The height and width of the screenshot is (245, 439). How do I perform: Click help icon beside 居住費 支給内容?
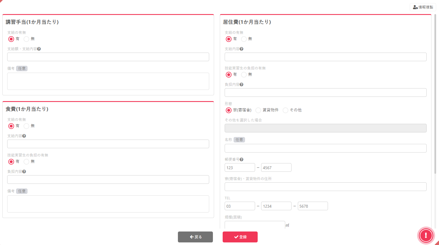coord(242,49)
